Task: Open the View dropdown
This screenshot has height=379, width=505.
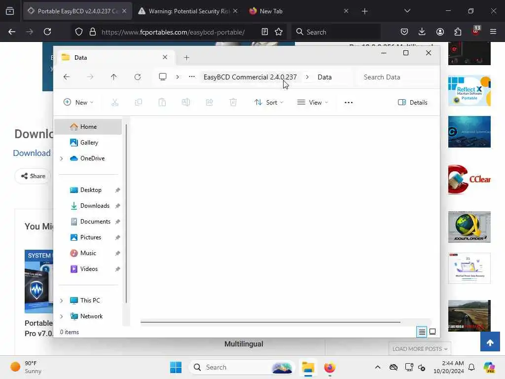Action: (x=312, y=103)
